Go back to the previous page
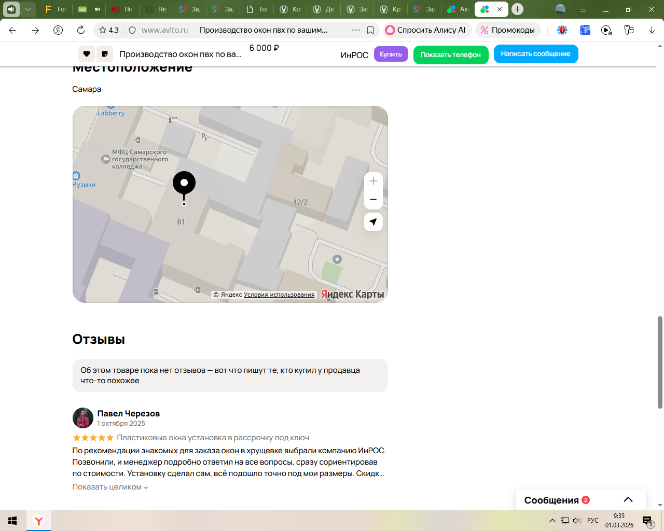This screenshot has height=531, width=664. point(12,30)
